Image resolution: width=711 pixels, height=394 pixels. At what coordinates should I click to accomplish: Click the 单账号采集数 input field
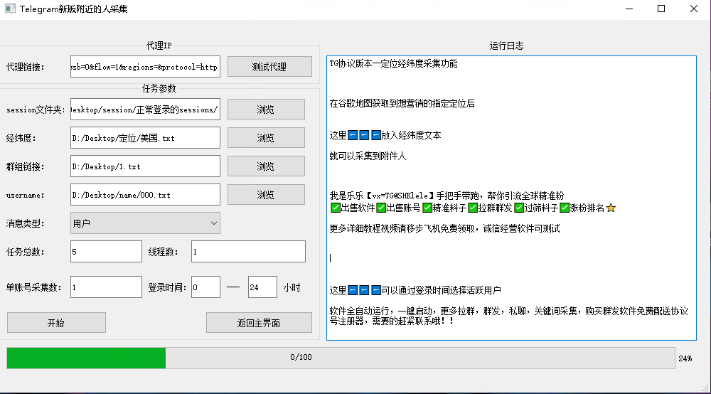pyautogui.click(x=106, y=287)
